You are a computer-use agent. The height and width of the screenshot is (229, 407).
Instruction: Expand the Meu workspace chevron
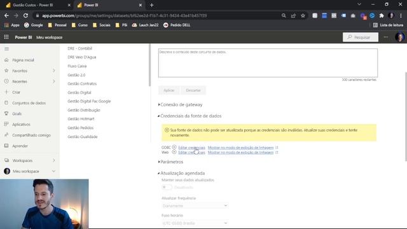(x=53, y=171)
